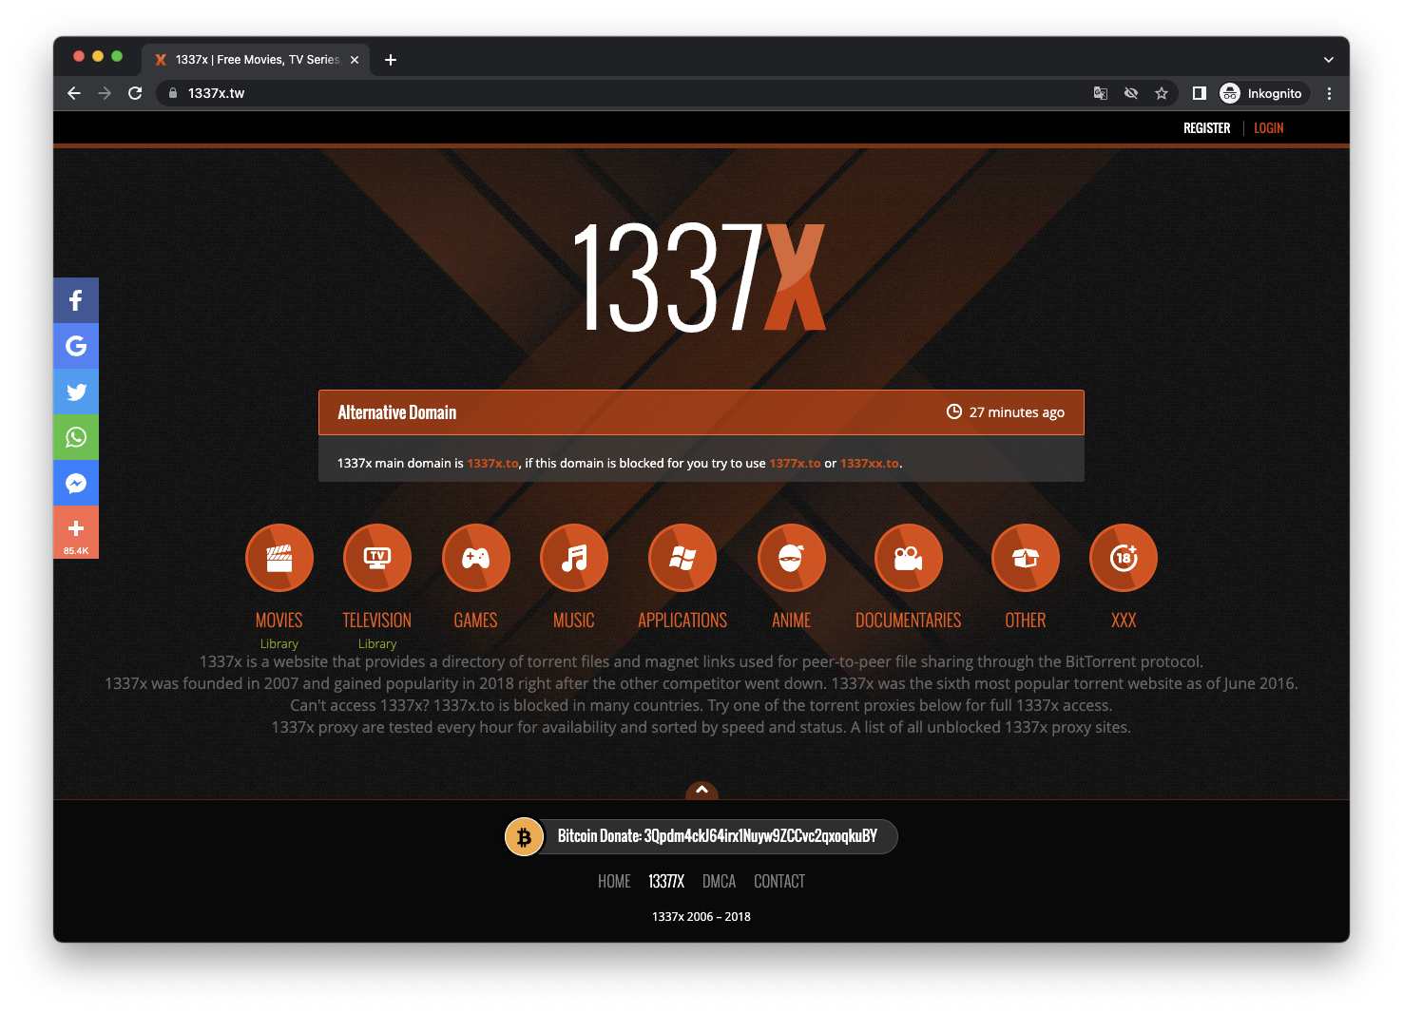The image size is (1403, 1013).
Task: Open the 1377x.to alternative link
Action: pyautogui.click(x=796, y=464)
